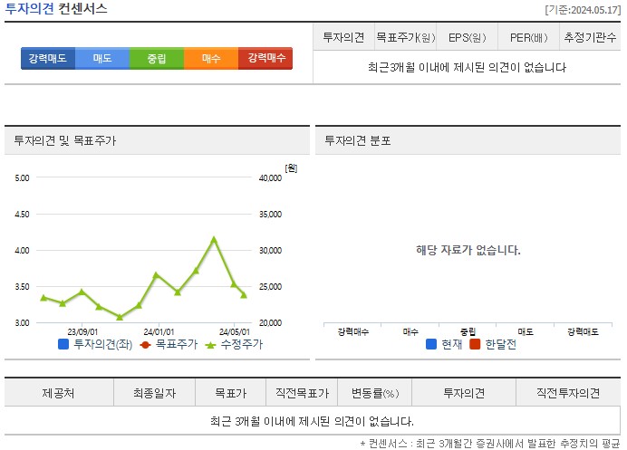Image resolution: width=627 pixels, height=450 pixels.
Task: Click the PER(배) column header
Action: 528,37
